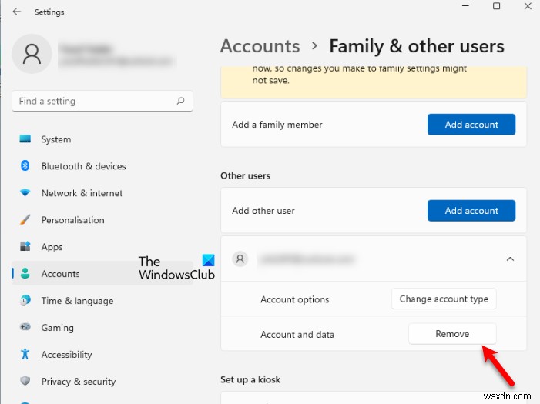
Task: Click the Network & internet Wi-Fi icon
Action: click(25, 193)
